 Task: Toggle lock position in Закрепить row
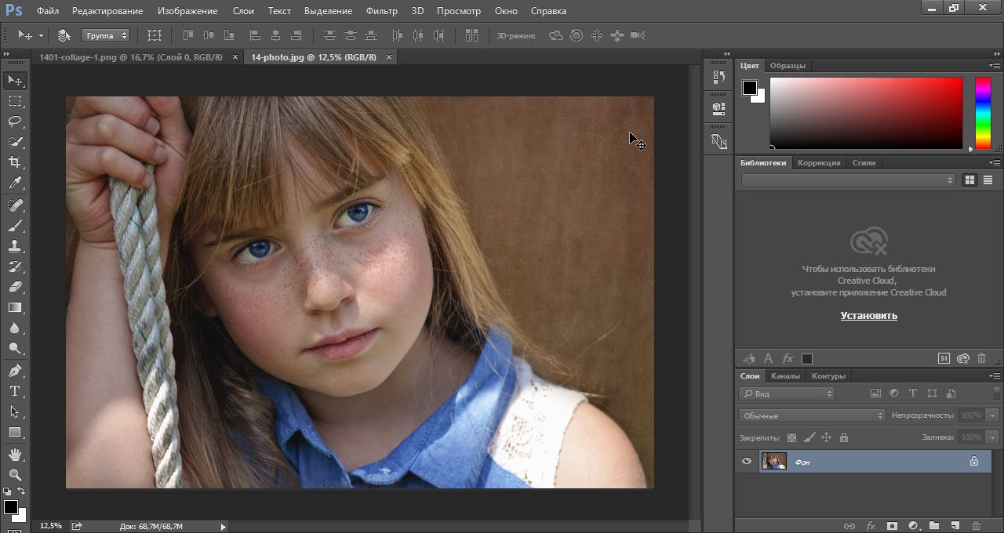point(826,437)
